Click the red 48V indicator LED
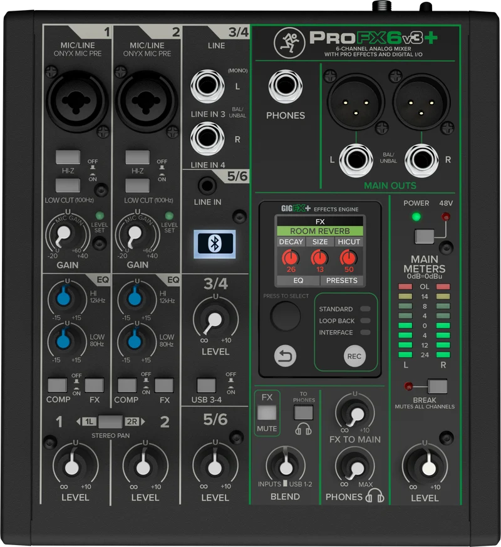This screenshot has height=547, width=501. click(x=445, y=217)
